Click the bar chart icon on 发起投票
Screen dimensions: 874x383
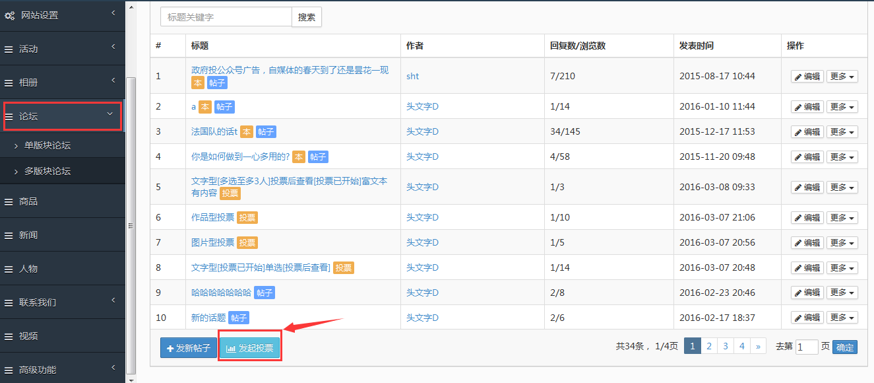231,349
